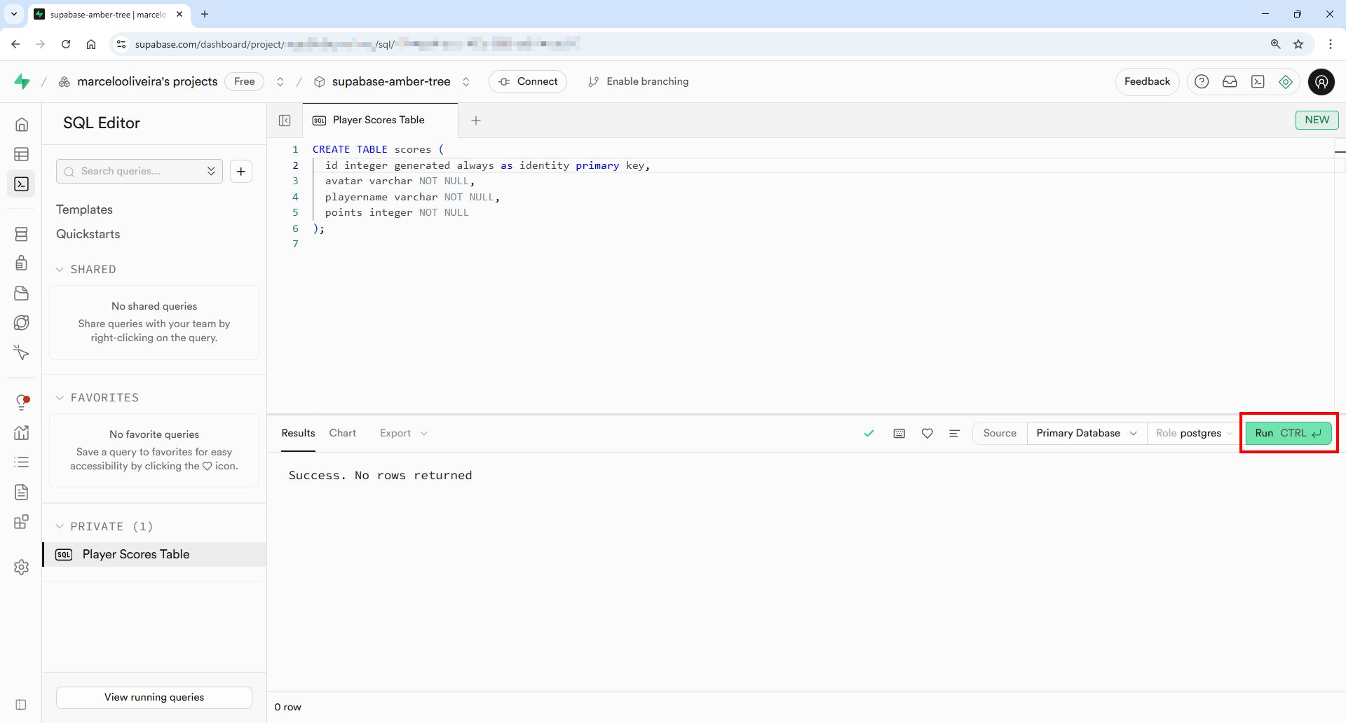The width and height of the screenshot is (1346, 723).
Task: Open the Table Editor from the sidebar
Action: point(22,154)
